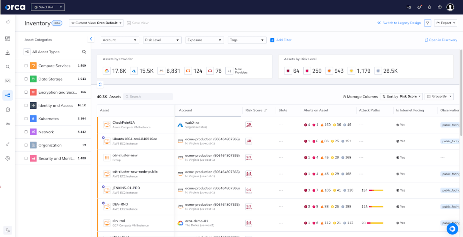Open the Exposure filter dropdown
The width and height of the screenshot is (463, 237).
tap(204, 40)
